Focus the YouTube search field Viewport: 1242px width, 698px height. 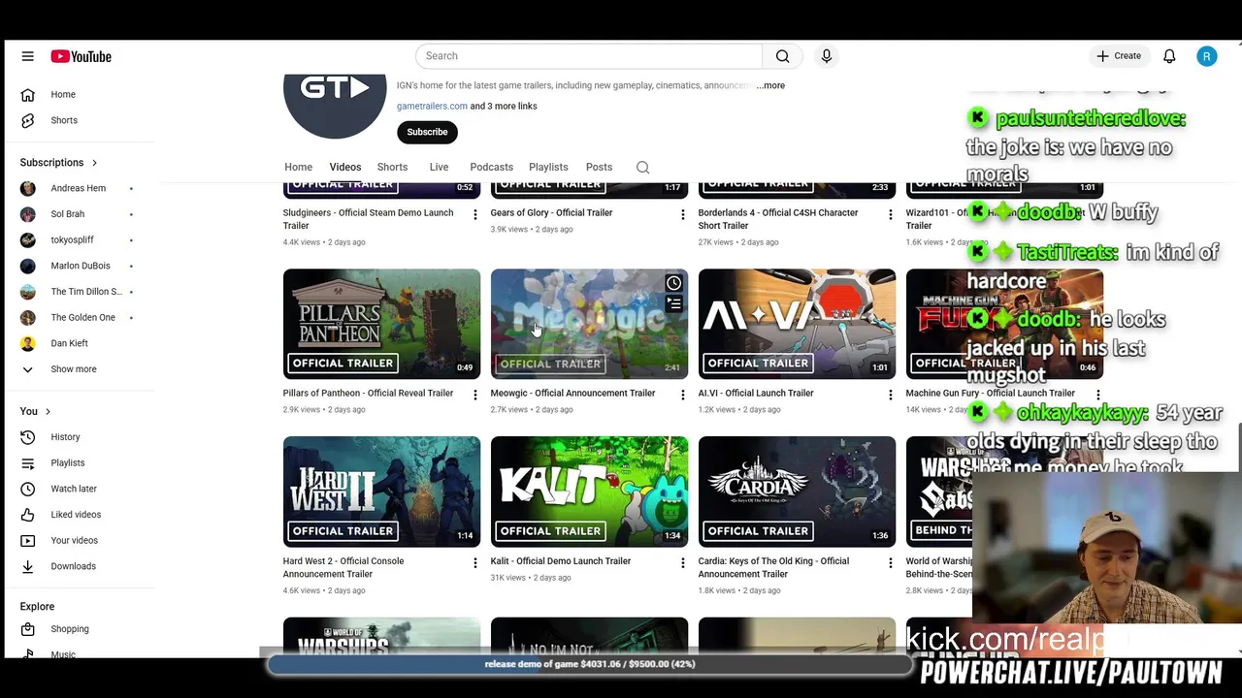click(589, 56)
